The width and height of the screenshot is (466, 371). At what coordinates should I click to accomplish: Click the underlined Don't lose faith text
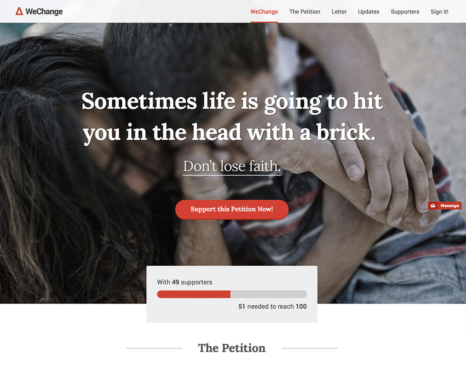click(x=232, y=166)
